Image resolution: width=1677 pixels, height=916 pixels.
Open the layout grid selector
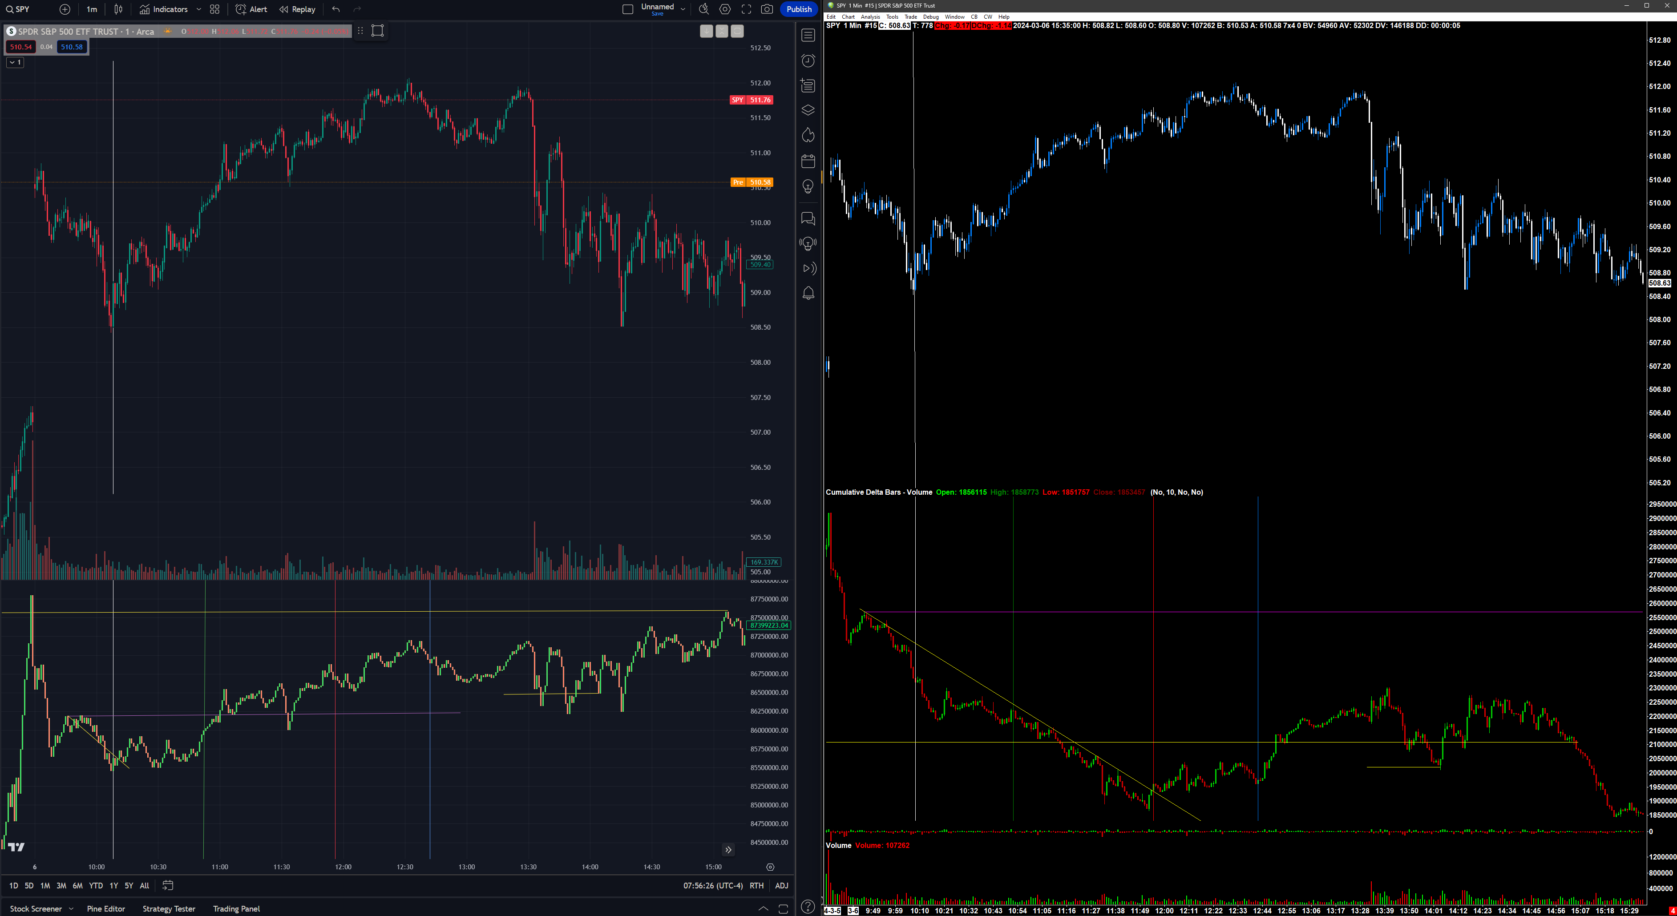point(215,9)
